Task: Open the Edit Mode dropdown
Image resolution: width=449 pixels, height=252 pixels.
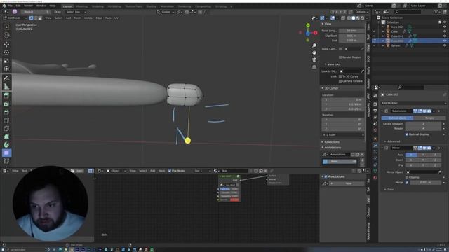Action: coord(15,18)
